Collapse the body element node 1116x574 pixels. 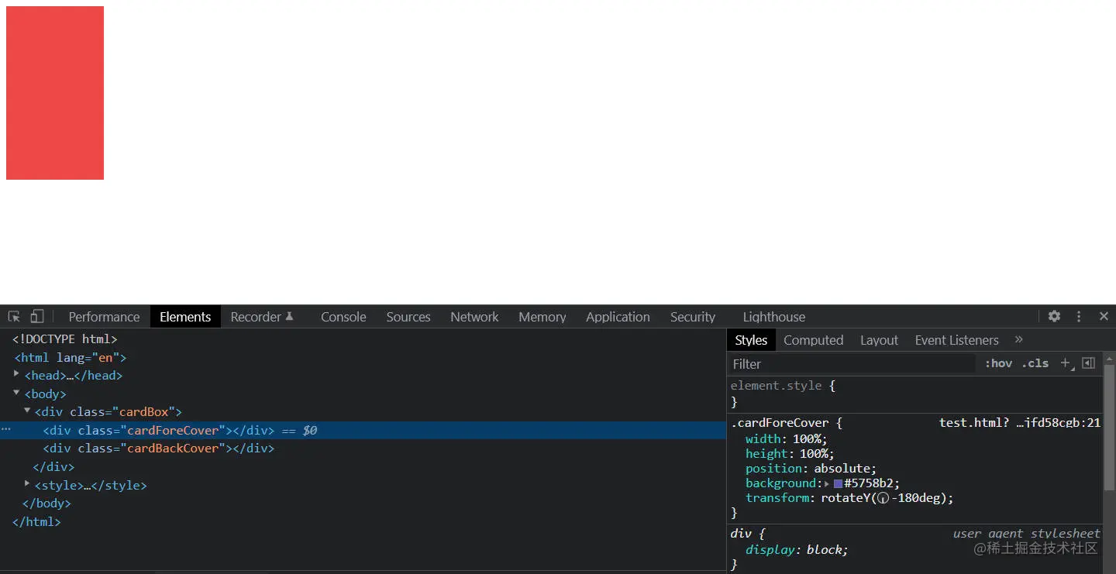point(17,393)
